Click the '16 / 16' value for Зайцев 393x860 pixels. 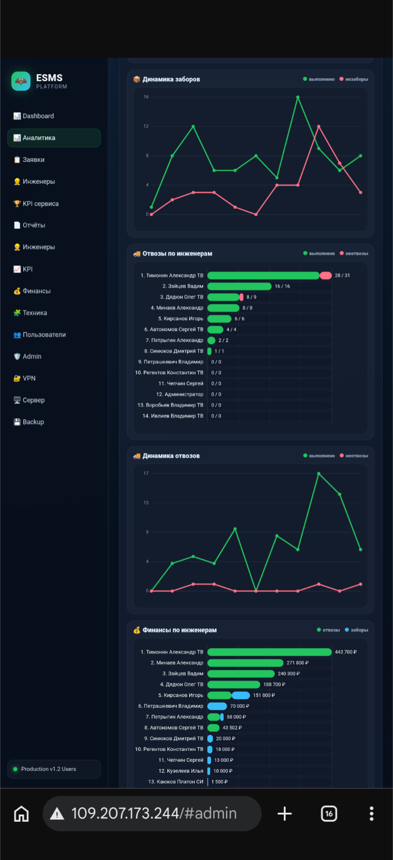point(282,286)
